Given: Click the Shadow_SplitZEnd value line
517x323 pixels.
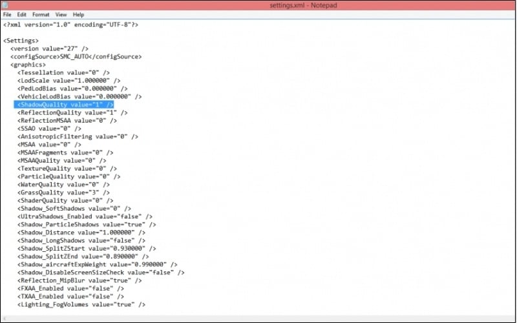Looking at the screenshot, I should tap(83, 256).
